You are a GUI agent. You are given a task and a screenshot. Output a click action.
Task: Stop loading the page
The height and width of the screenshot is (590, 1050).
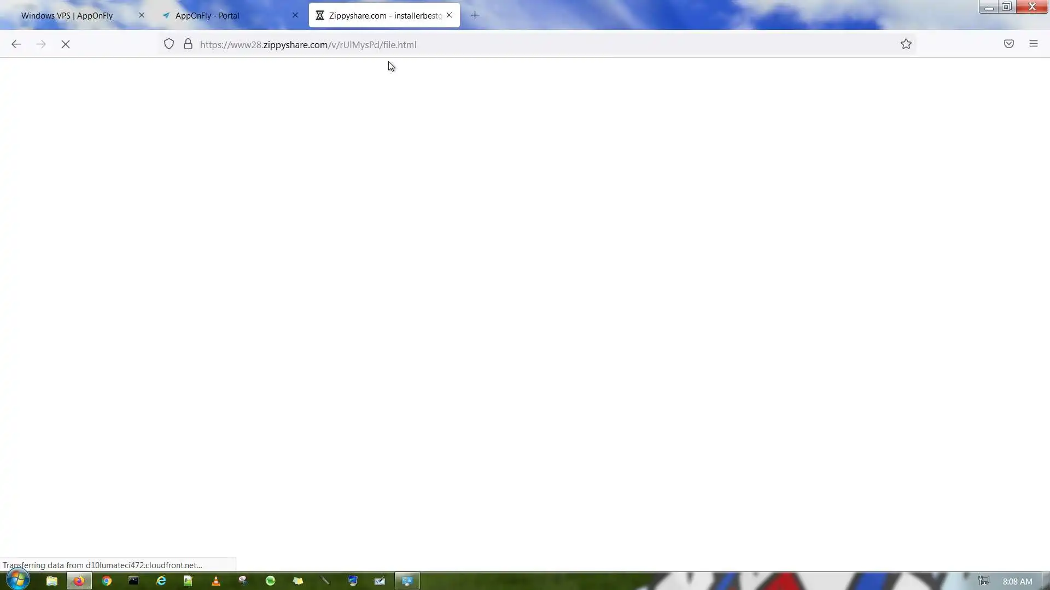pyautogui.click(x=66, y=44)
